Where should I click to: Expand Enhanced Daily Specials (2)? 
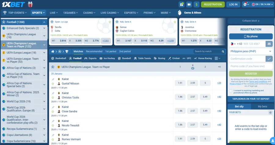[x=44, y=28]
